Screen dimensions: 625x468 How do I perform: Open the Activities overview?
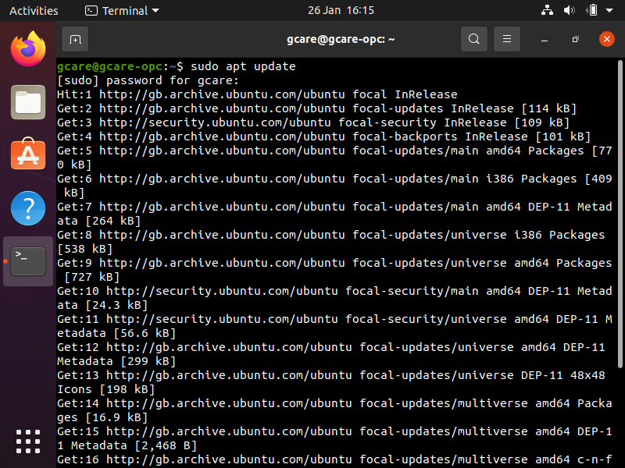34,11
